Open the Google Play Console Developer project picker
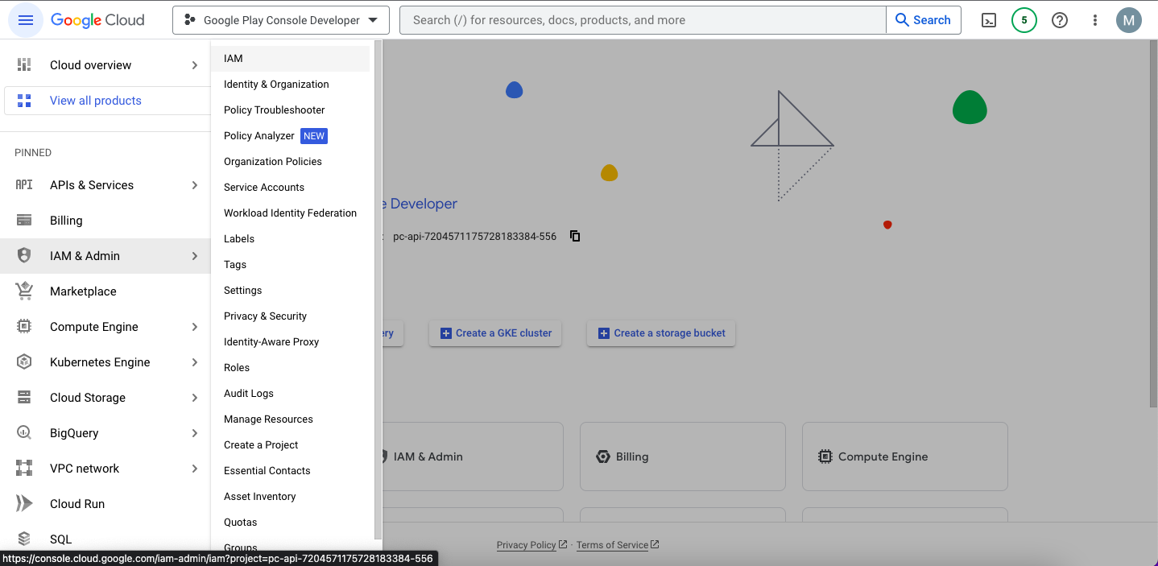1158x566 pixels. pyautogui.click(x=281, y=20)
